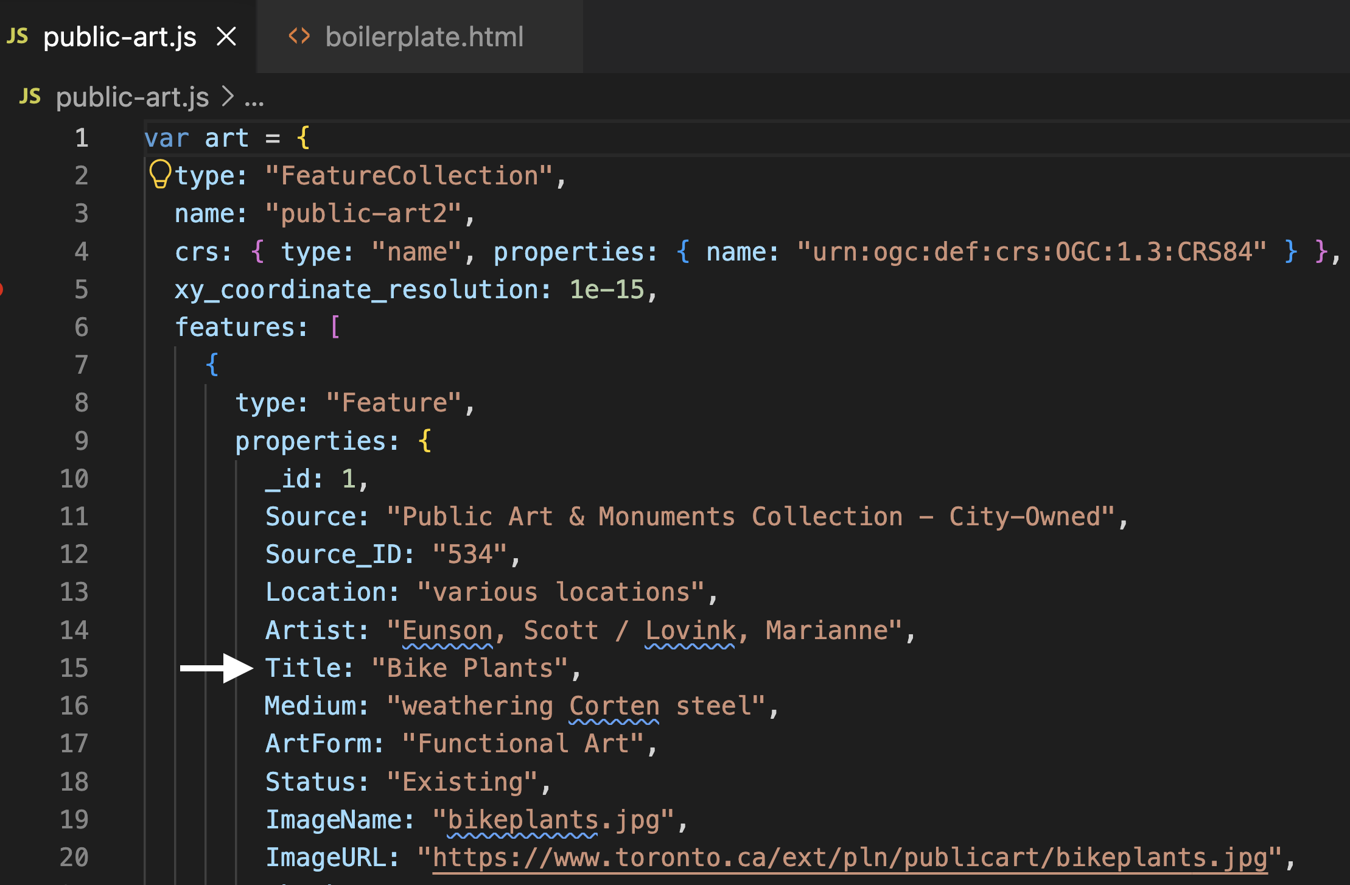Open the breadcrumb ellipsis symbol menu
Viewport: 1350px width, 885px height.
pos(254,97)
